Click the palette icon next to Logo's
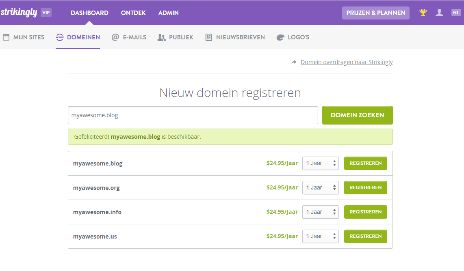 pos(280,37)
